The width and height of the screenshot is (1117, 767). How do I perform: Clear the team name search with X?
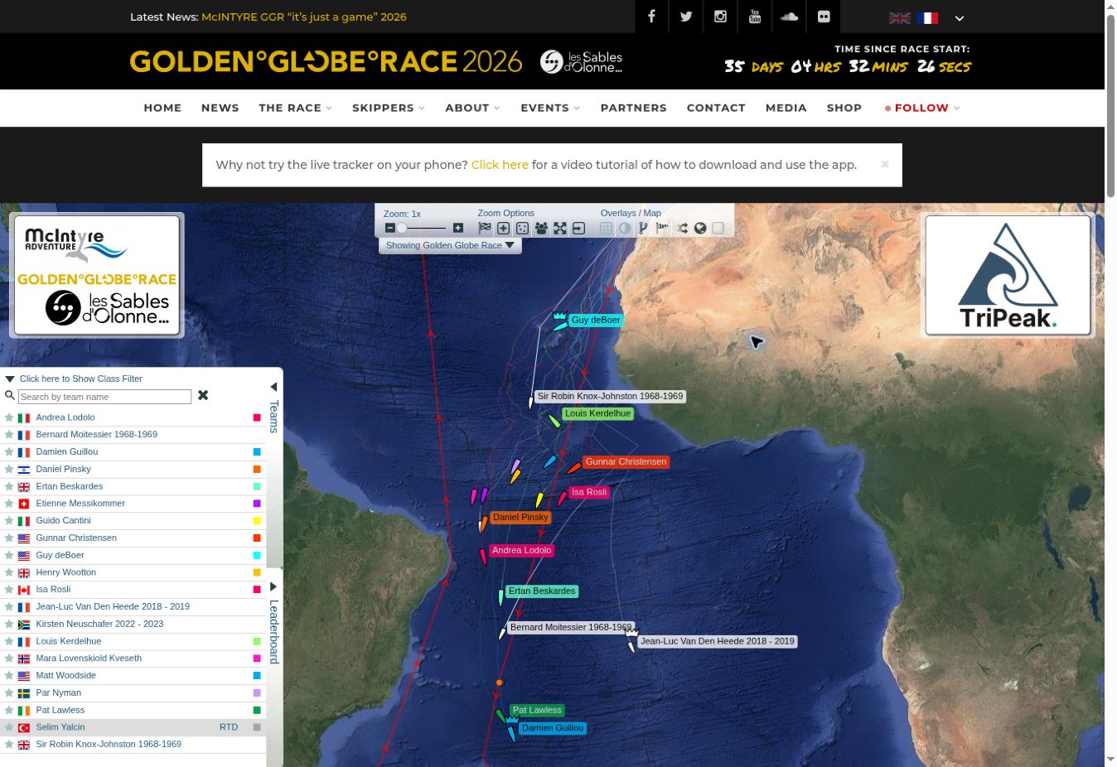[203, 396]
